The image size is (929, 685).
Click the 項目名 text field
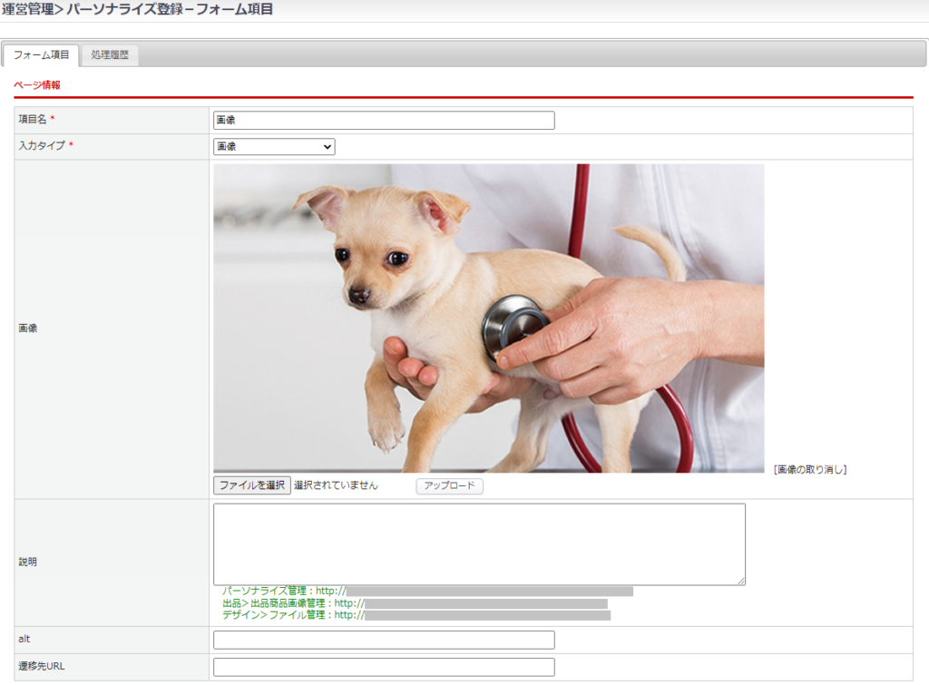(384, 121)
